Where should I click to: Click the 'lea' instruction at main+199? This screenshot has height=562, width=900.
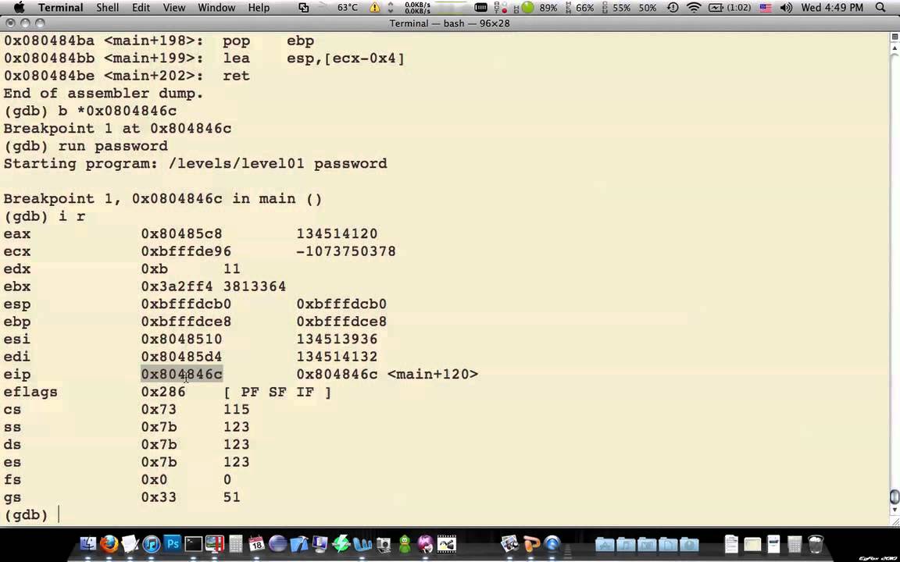(x=237, y=59)
